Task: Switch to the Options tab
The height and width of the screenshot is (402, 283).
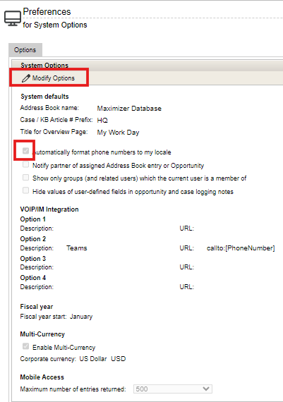Action: (x=25, y=50)
